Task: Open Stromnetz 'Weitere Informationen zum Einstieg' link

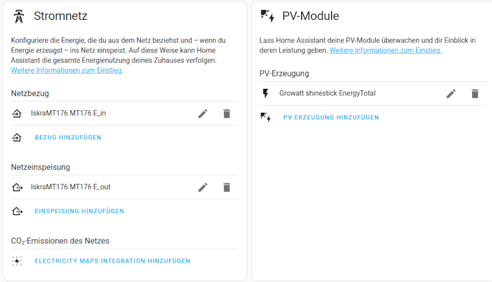Action: (x=67, y=70)
